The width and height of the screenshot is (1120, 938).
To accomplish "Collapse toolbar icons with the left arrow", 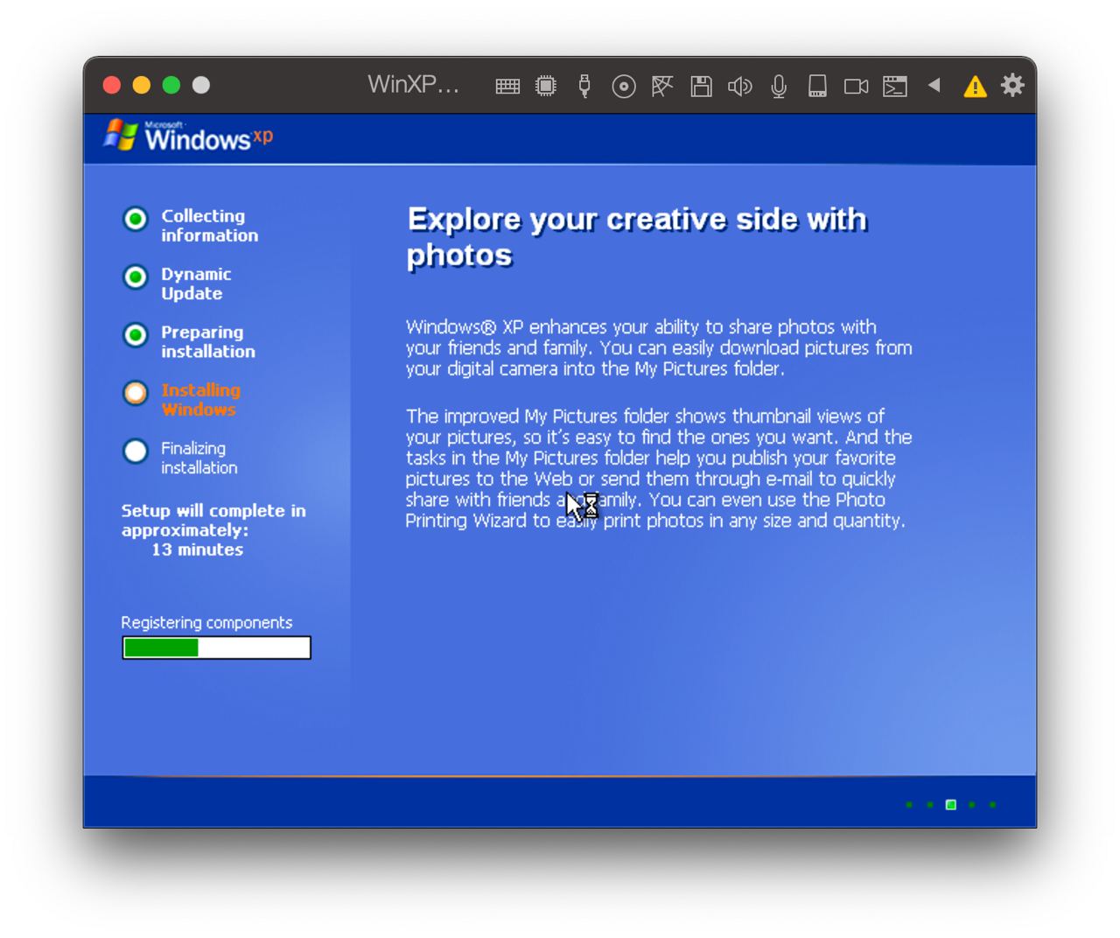I will pos(934,85).
